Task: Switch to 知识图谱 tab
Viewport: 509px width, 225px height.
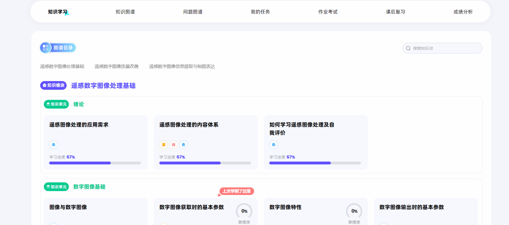Action: pos(125,12)
